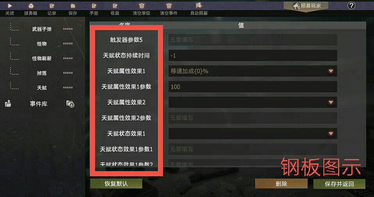Image resolution: width=374 pixels, height=197 pixels.
Task: Expand the 天赋属性效果2 dropdown arrow
Action: point(331,102)
